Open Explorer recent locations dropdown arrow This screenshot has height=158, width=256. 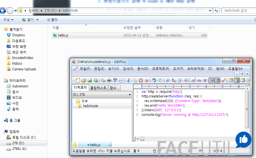point(15,11)
